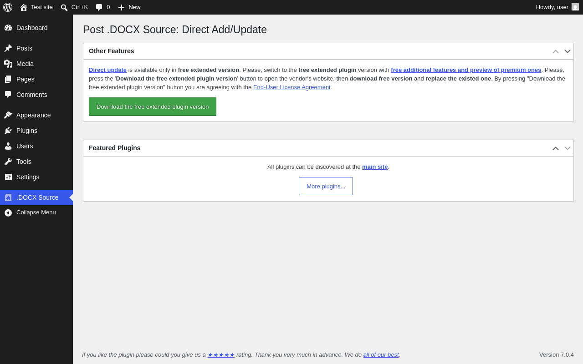
Task: Click the Dashboard gauge icon
Action: 8,28
